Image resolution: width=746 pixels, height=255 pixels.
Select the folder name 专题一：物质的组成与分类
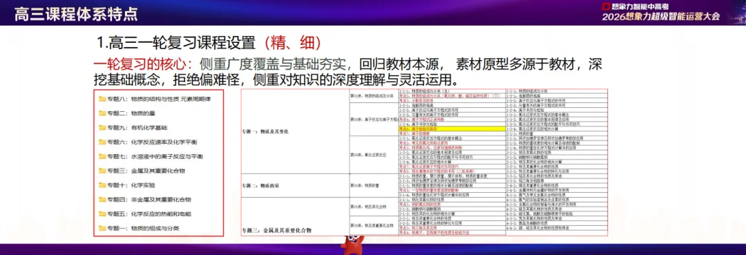(x=143, y=228)
